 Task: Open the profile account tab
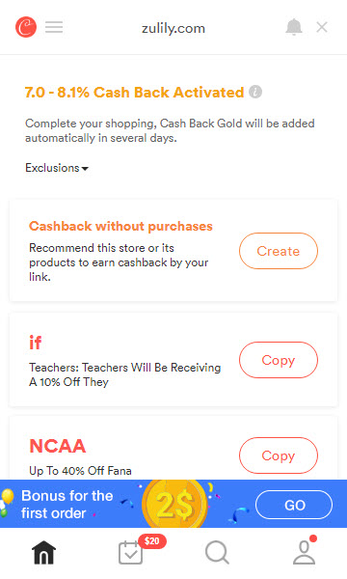point(304,553)
